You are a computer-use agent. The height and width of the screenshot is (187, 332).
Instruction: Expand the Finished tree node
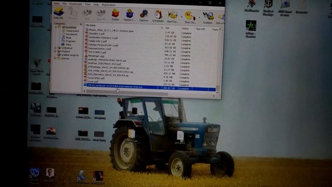56,51
